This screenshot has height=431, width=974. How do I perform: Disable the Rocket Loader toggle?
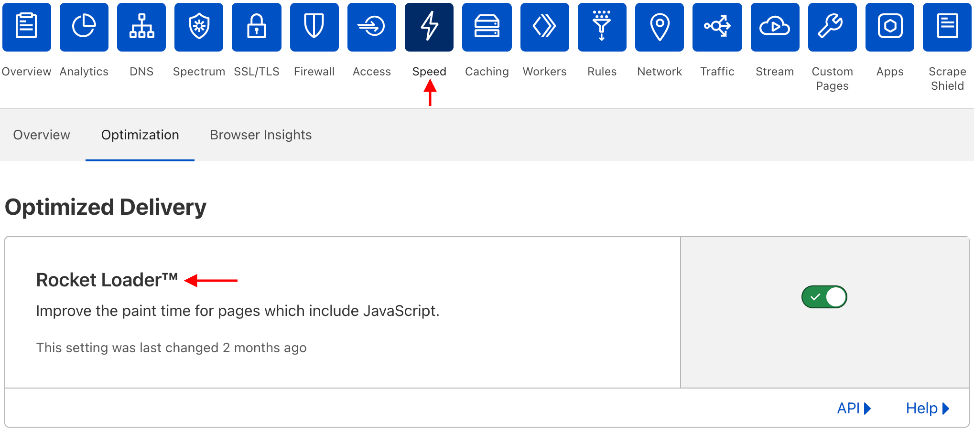824,297
